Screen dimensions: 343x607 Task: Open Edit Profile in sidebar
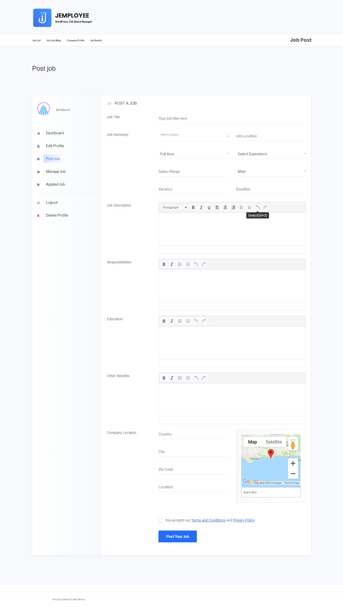point(55,146)
